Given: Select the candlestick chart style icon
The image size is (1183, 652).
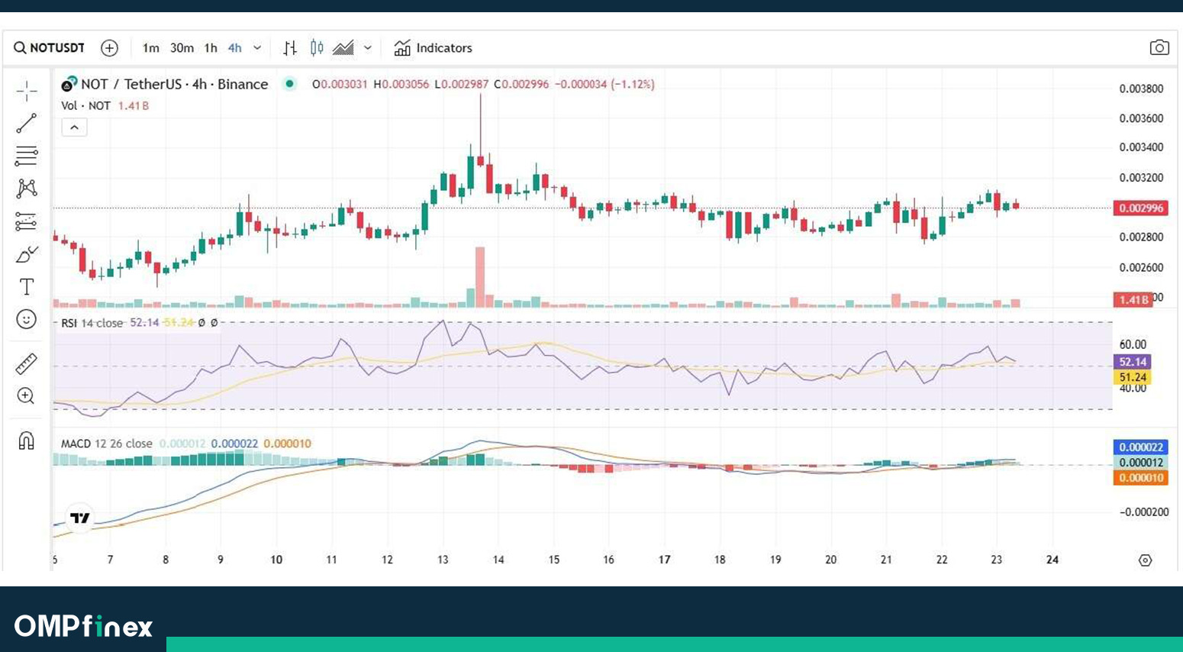Looking at the screenshot, I should coord(317,48).
